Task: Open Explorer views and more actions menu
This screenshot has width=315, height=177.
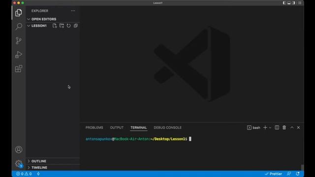Action: [73, 11]
